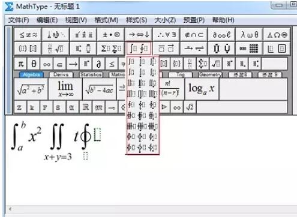Open the logical symbols palette (∴∀∃)
297x217 pixels.
point(166,35)
